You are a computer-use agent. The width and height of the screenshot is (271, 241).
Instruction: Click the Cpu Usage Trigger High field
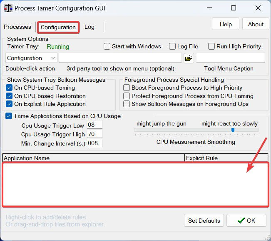coord(94,134)
